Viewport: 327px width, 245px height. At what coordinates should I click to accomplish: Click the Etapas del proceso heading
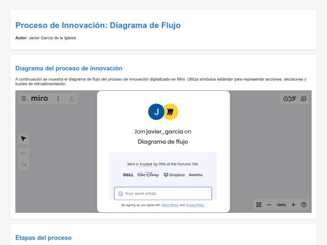[x=44, y=238]
